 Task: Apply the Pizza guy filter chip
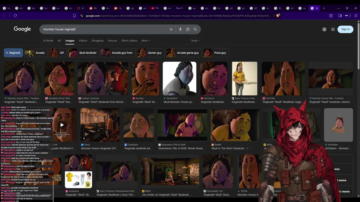tap(216, 53)
